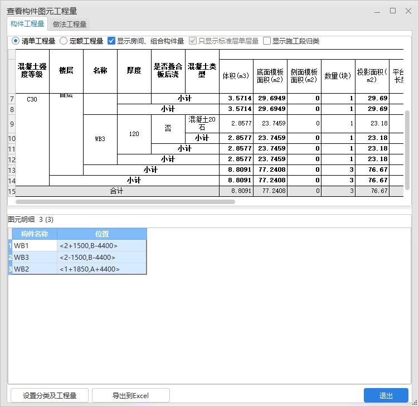This screenshot has height=407, width=419.
Task: Click 77.2408 in the 合计 row
Action: tap(270, 191)
